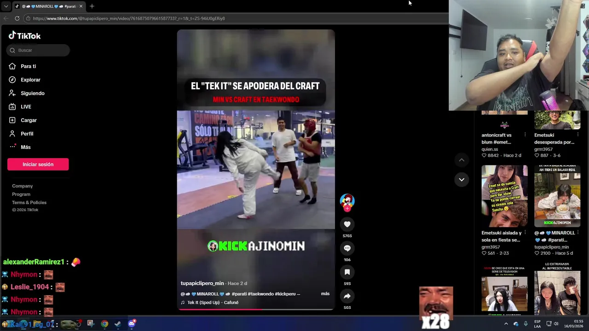Click the TikTok logo
The image size is (589, 331).
(25, 36)
